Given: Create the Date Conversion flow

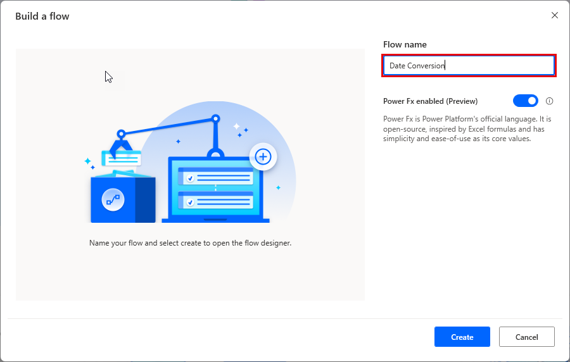Looking at the screenshot, I should click(462, 337).
